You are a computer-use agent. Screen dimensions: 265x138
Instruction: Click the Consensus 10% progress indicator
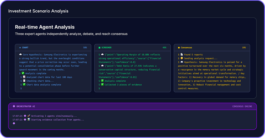(x=244, y=48)
